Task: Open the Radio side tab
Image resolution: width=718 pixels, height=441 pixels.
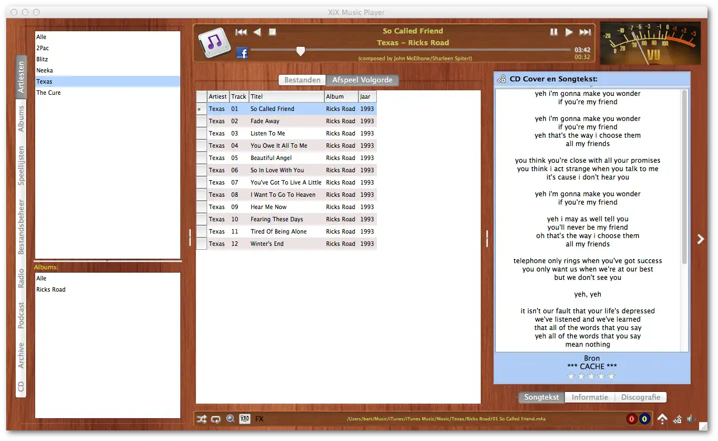Action: tap(21, 278)
